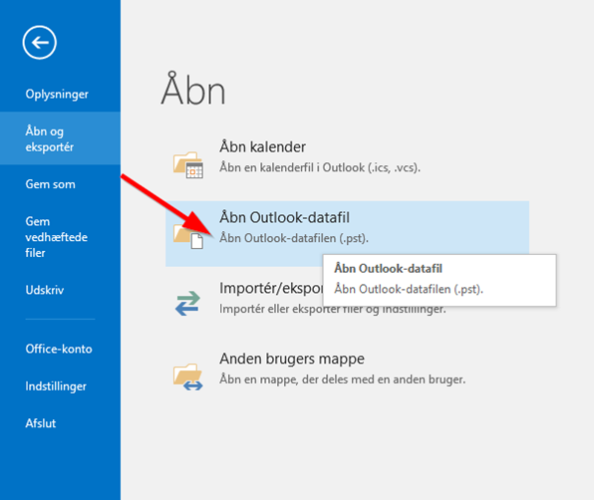Open Office-konto page
Screen dimensions: 594x500
[59, 349]
